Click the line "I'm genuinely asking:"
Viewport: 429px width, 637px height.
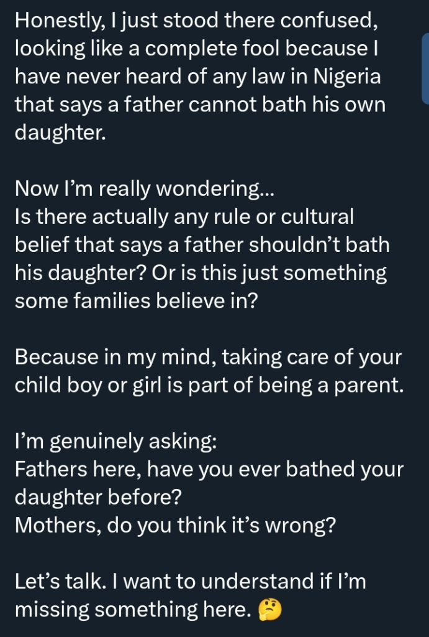click(115, 442)
